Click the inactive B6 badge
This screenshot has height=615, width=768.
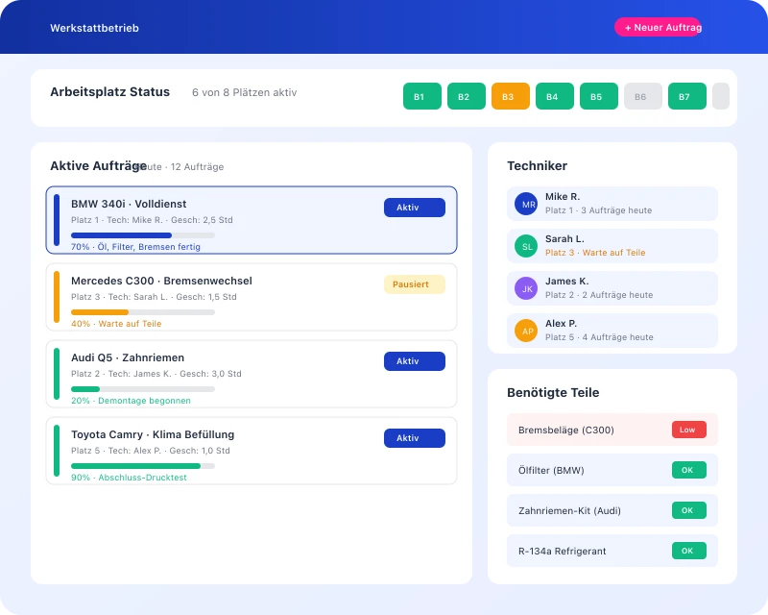(x=642, y=96)
